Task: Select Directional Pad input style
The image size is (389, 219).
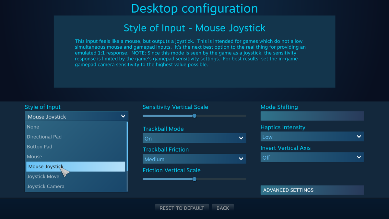Action: (x=44, y=137)
